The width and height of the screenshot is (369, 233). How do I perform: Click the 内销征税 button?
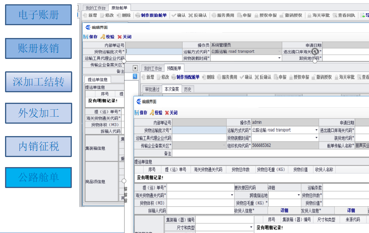coord(38,147)
